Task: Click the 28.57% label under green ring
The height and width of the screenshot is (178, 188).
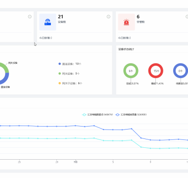Action: tap(133, 84)
